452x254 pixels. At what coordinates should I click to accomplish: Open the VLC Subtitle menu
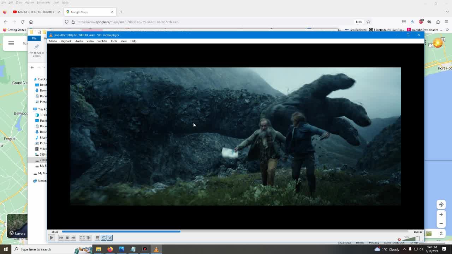point(102,41)
